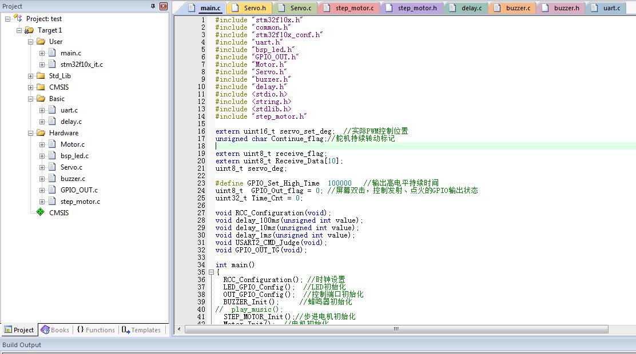Screen dimensions: 636x354
Task: Select stm32f10x_it.c in the project tree
Action: 82,65
